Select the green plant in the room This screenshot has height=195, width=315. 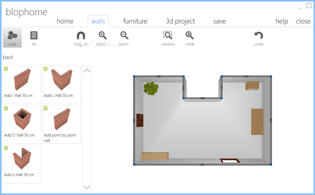click(151, 88)
